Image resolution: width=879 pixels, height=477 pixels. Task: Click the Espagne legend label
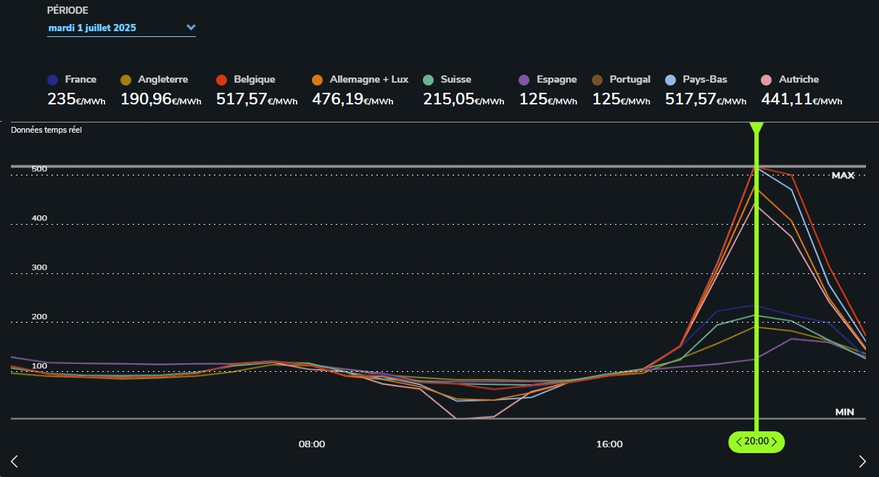(557, 80)
